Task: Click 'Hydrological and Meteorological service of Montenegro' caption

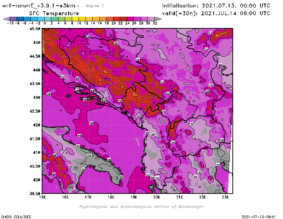Action: 141,207
